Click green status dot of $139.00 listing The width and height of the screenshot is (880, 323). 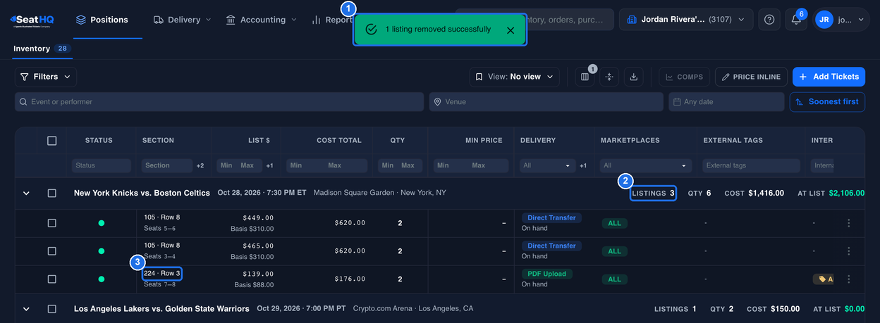click(101, 279)
